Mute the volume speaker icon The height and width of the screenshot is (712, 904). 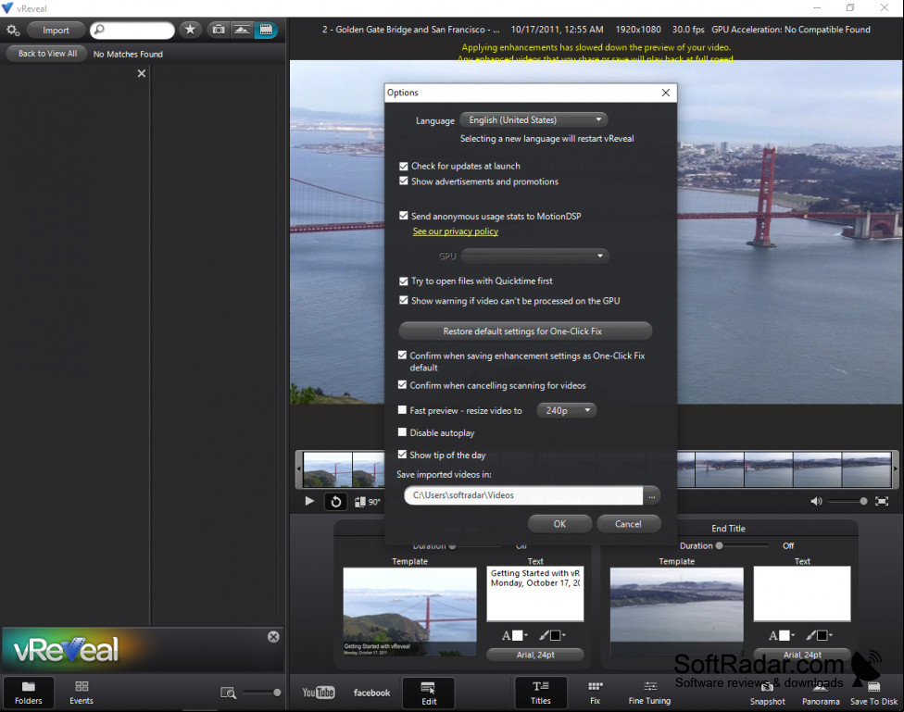click(816, 502)
